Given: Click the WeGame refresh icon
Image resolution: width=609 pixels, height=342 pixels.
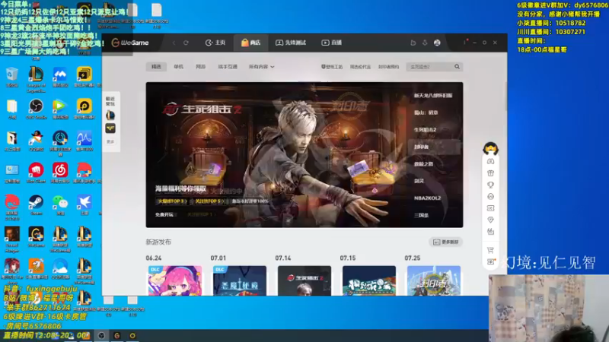Looking at the screenshot, I should 186,43.
